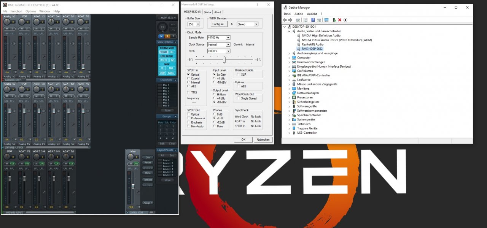Viewport: 487px width, 228px height.
Task: Open the Ansicht menu in Geräte-Manager
Action: click(x=312, y=14)
